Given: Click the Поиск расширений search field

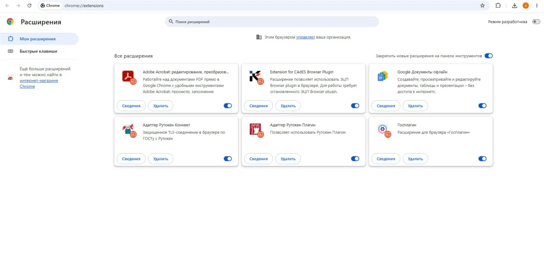Looking at the screenshot, I should 272,22.
